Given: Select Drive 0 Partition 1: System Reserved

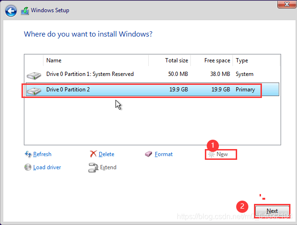Looking at the screenshot, I should tap(152, 74).
